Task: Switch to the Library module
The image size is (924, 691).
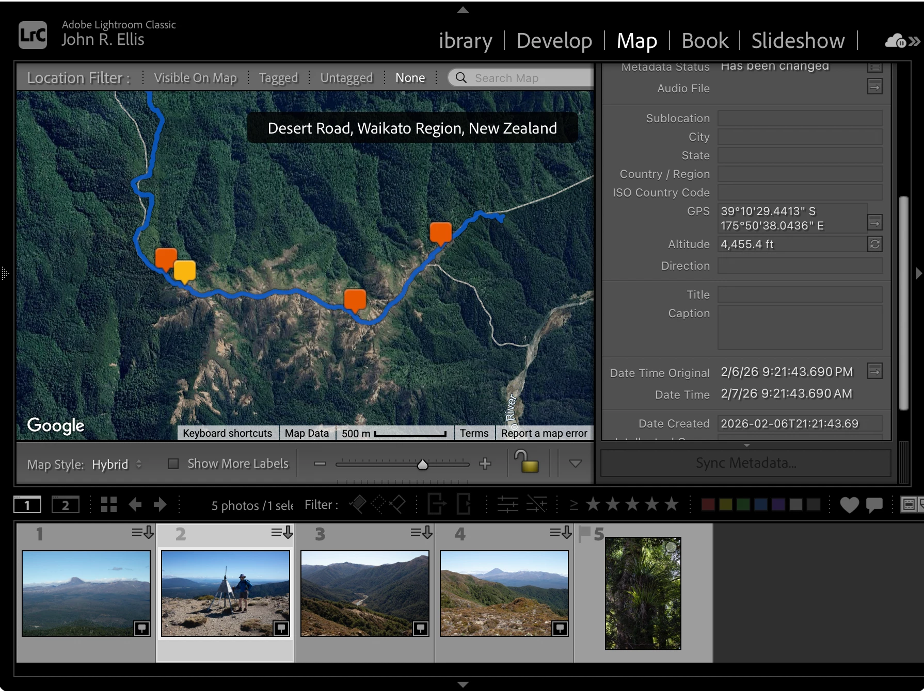Action: click(x=466, y=41)
